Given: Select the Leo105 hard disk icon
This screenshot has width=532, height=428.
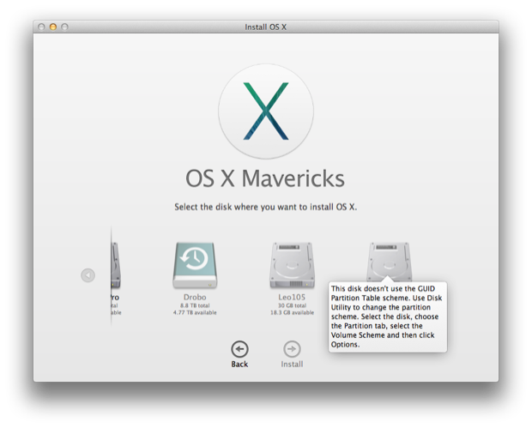Looking at the screenshot, I should (x=292, y=265).
